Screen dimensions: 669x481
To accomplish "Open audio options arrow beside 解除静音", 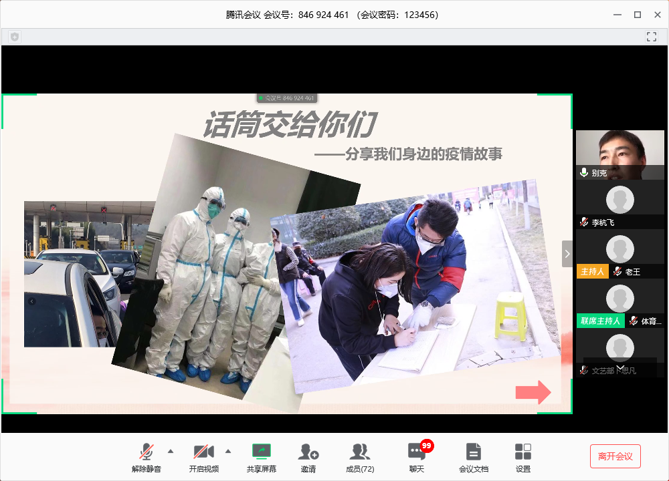I will (170, 451).
